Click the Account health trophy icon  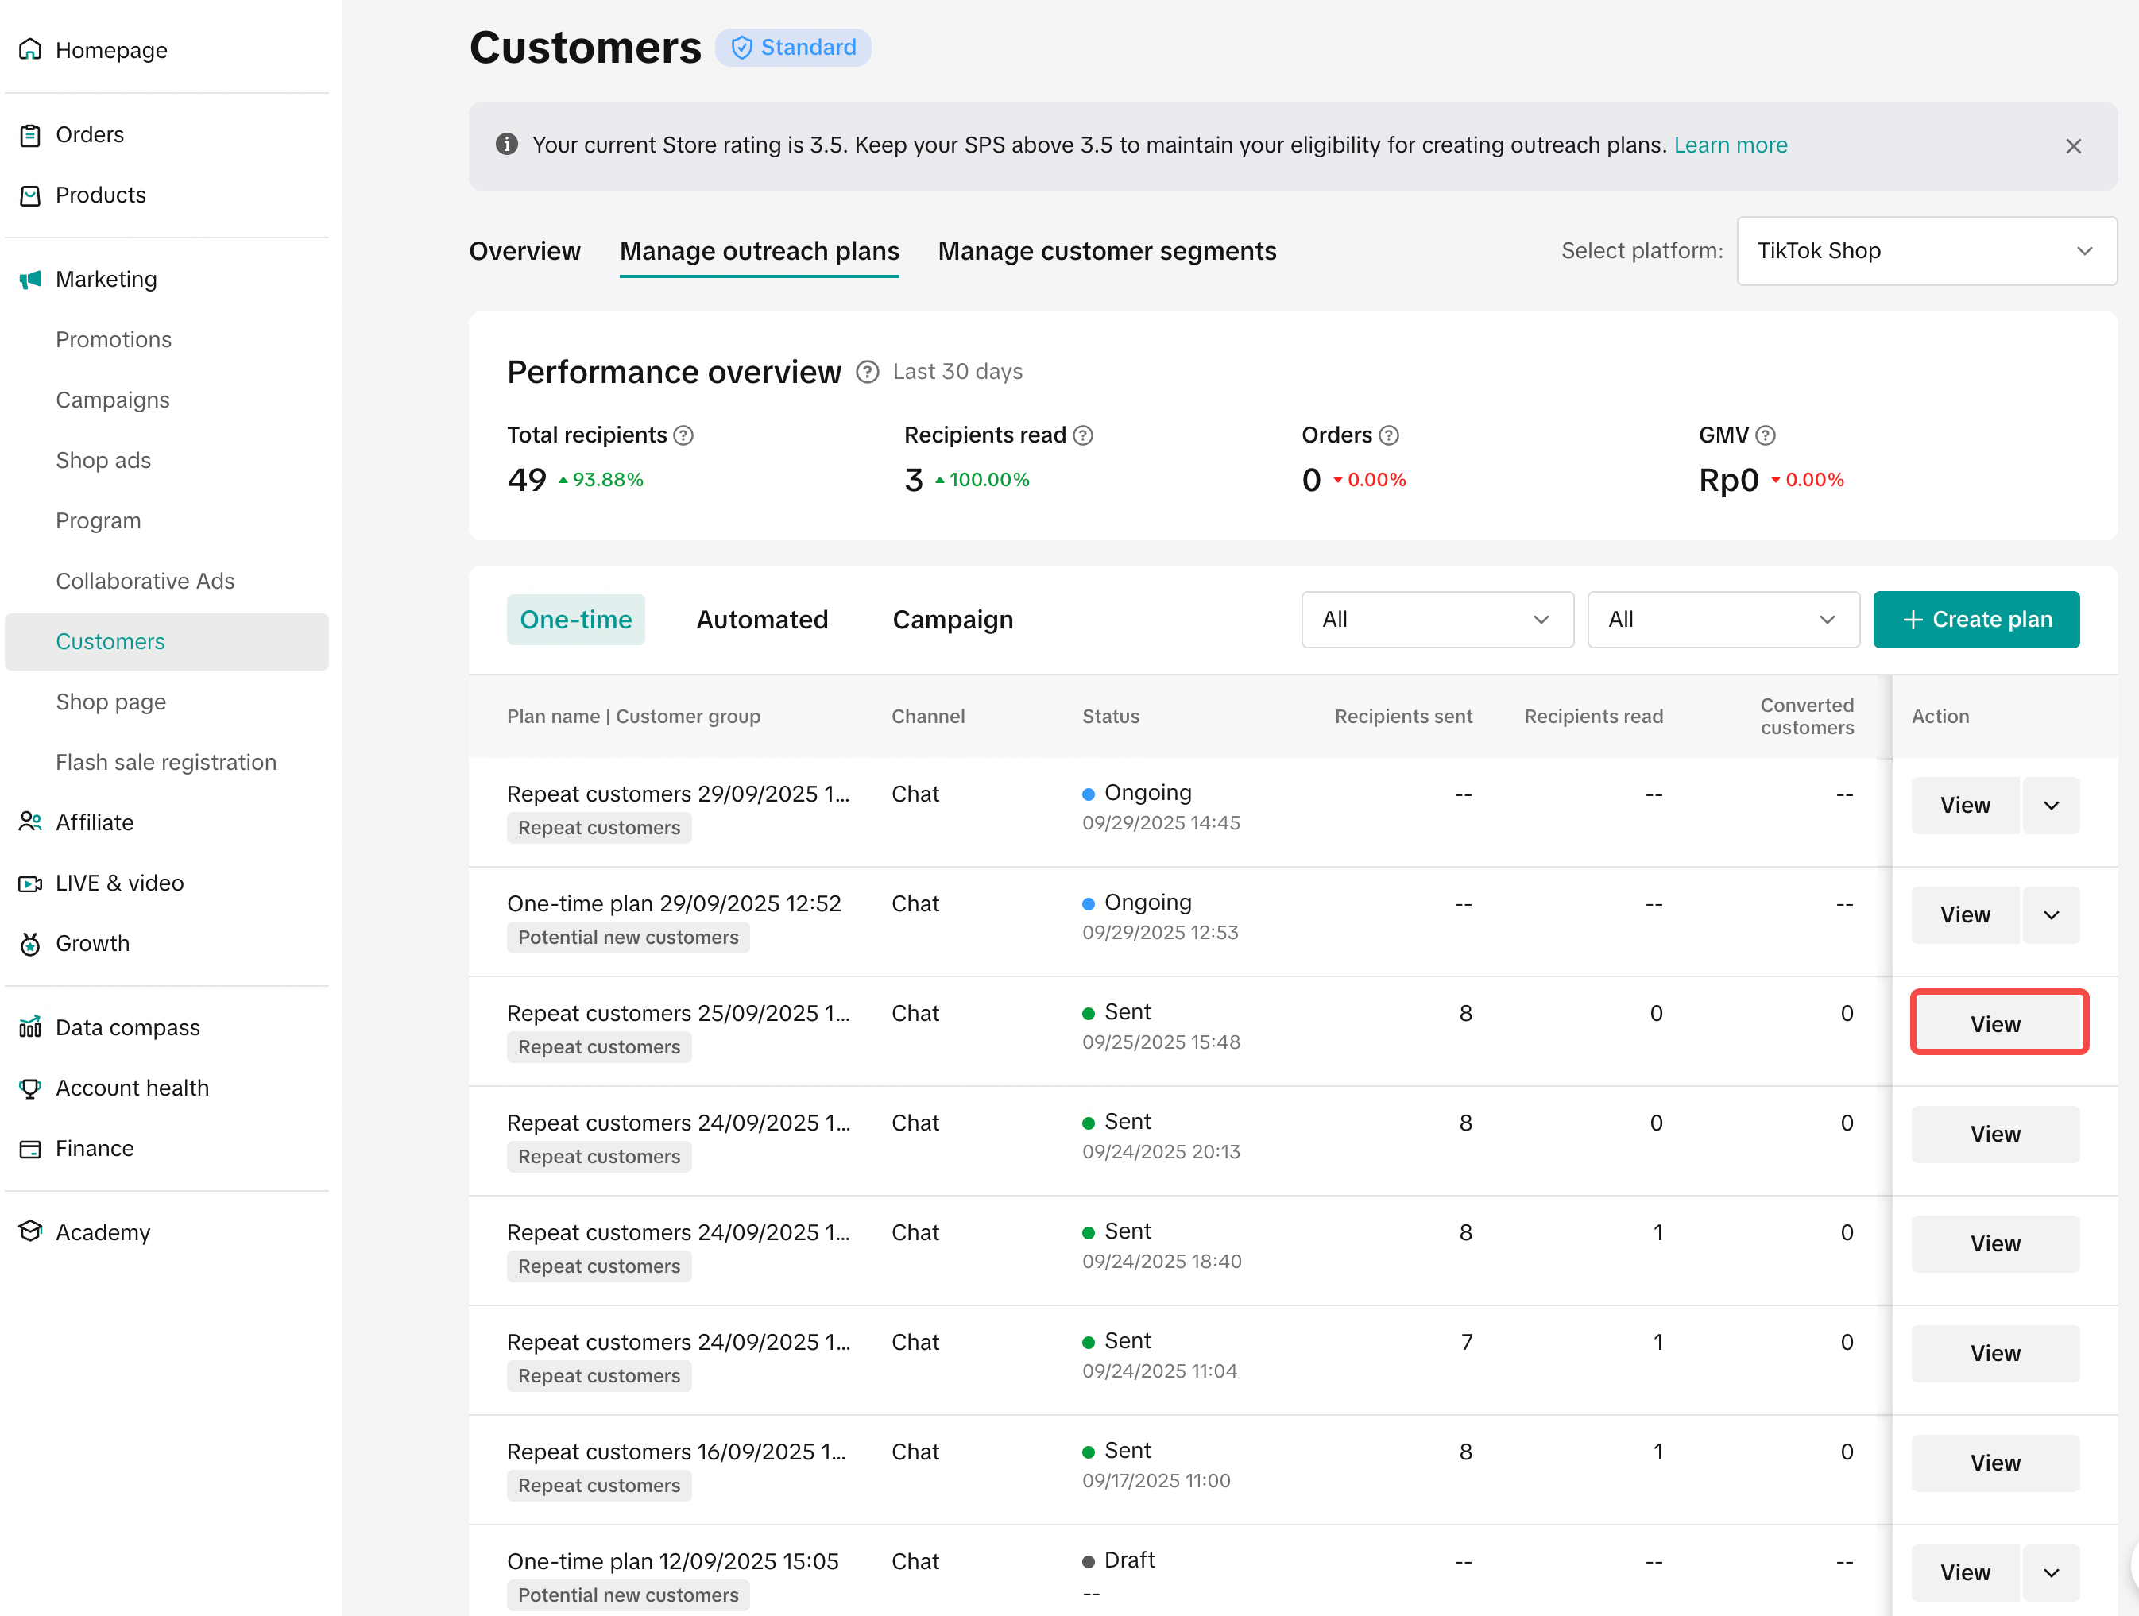[x=30, y=1088]
